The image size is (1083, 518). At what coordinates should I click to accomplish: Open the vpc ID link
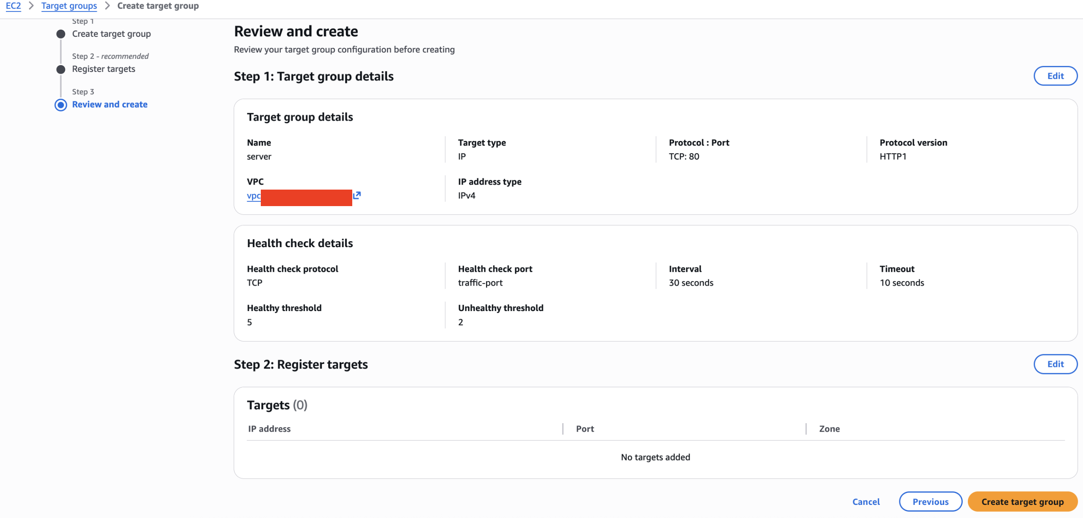(254, 196)
